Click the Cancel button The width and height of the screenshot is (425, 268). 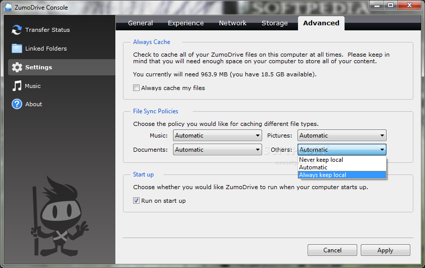tap(332, 250)
